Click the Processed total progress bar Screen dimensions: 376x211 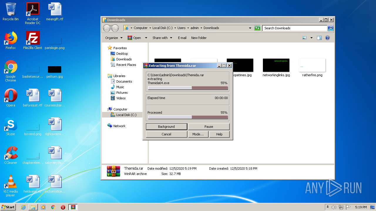(x=188, y=117)
